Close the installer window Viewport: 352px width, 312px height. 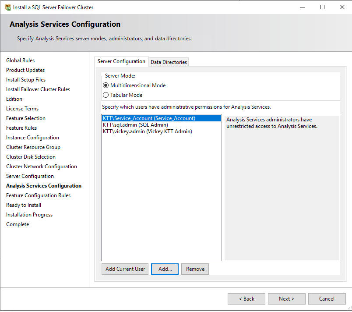(x=342, y=7)
